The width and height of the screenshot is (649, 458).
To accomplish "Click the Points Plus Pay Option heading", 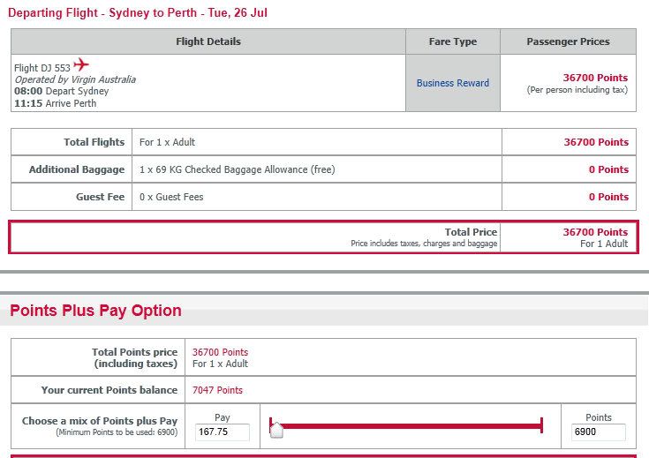I will 95,311.
